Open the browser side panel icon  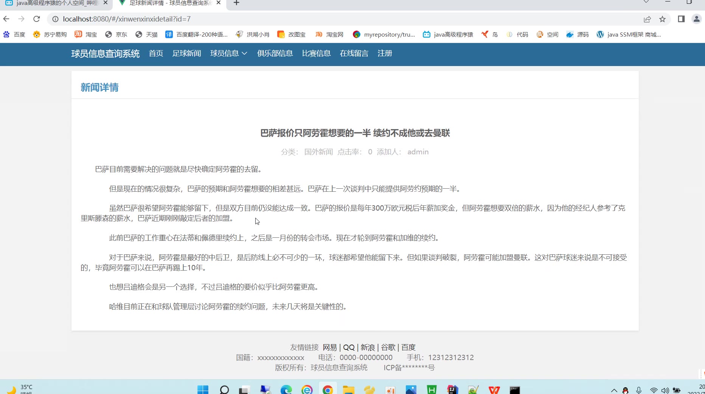[681, 19]
